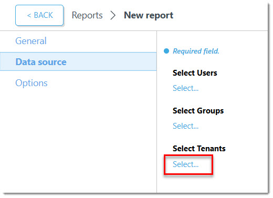
Task: Click the New report breadcrumb title
Action: (149, 15)
